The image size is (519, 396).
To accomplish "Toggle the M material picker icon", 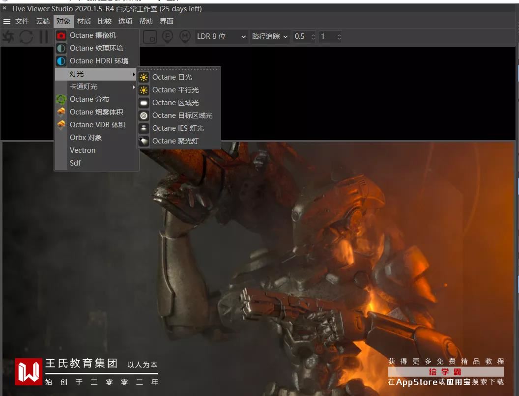I will tap(185, 36).
